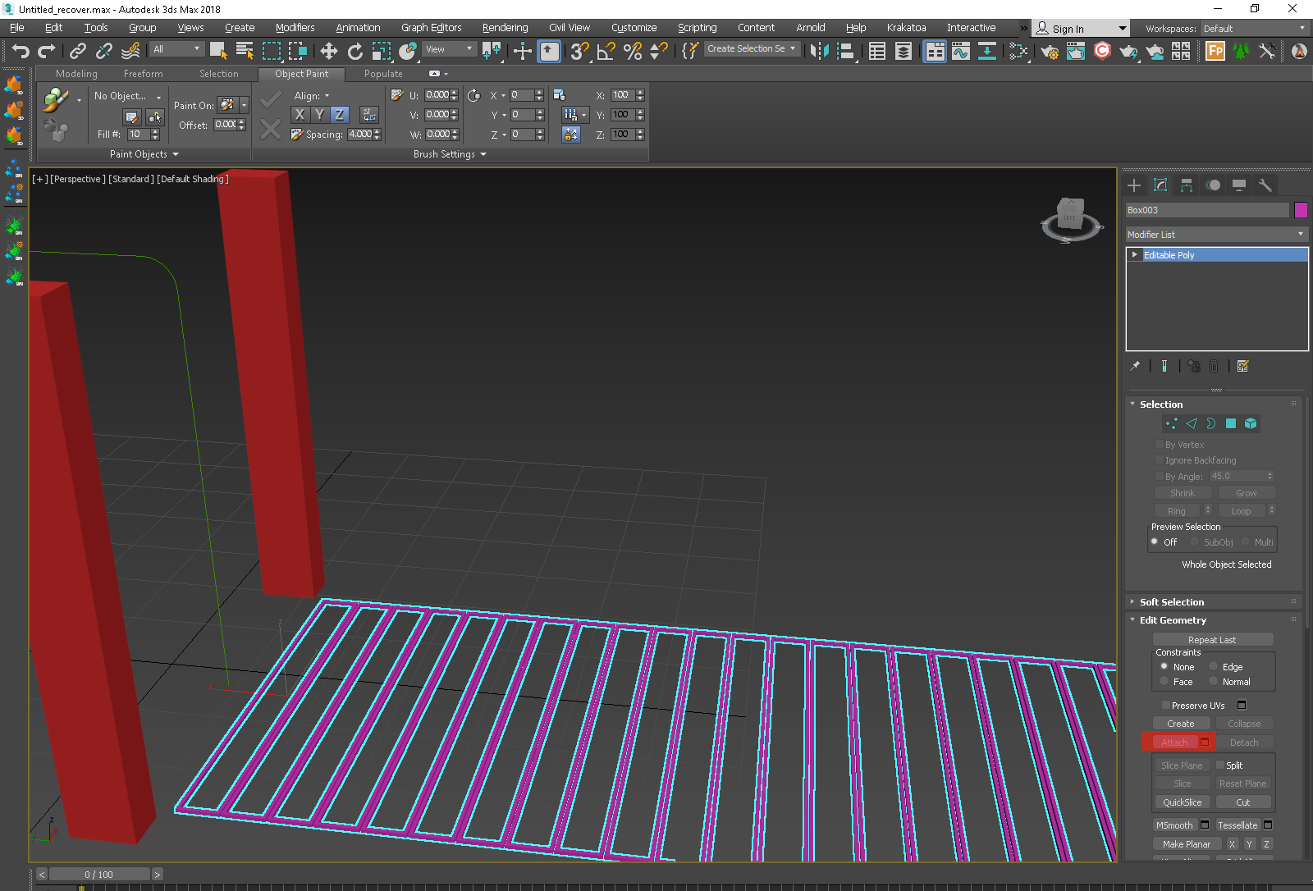
Task: Select the Select and Move tool
Action: (x=329, y=50)
